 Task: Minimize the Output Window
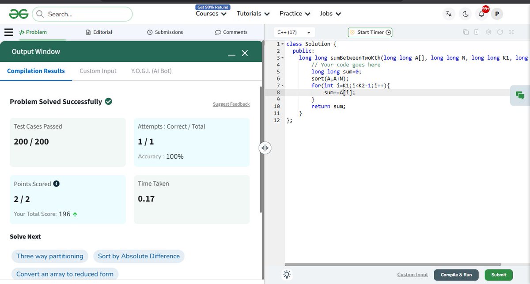tap(231, 55)
